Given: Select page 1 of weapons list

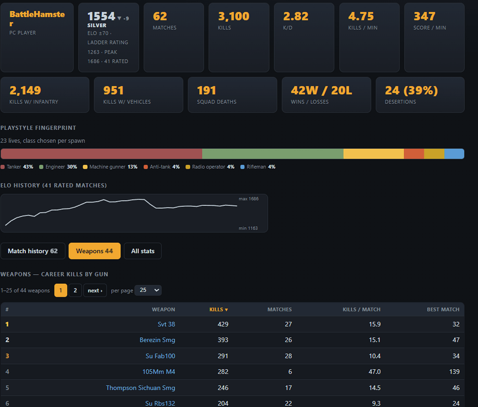Looking at the screenshot, I should tap(61, 290).
